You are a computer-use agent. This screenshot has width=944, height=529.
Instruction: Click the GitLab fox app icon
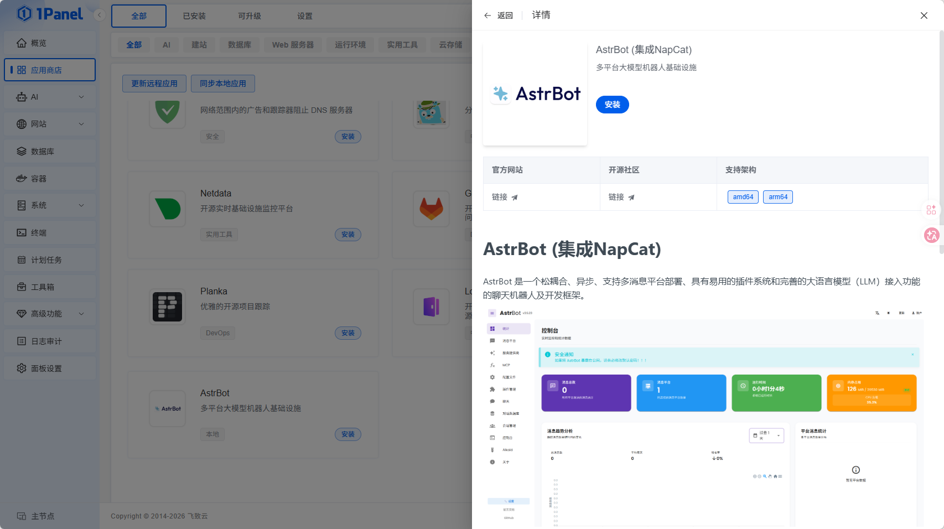pos(431,209)
